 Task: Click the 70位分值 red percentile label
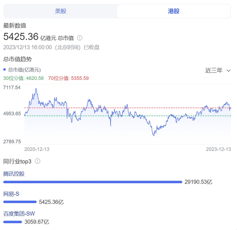(68, 78)
